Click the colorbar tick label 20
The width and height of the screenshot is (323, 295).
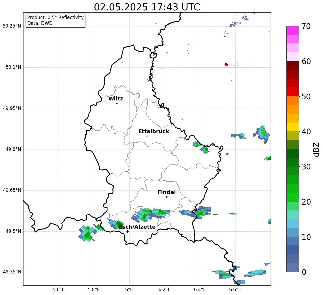306,202
